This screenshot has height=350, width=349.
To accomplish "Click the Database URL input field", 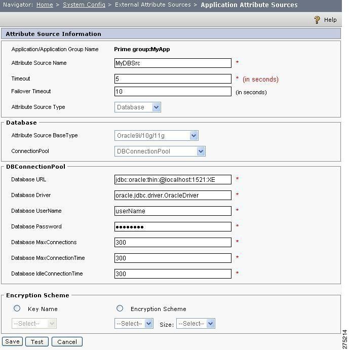I will coord(173,179).
